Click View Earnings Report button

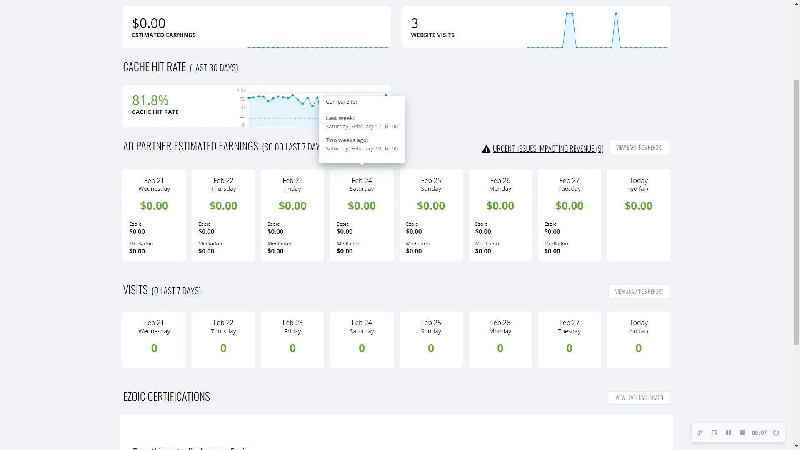639,147
